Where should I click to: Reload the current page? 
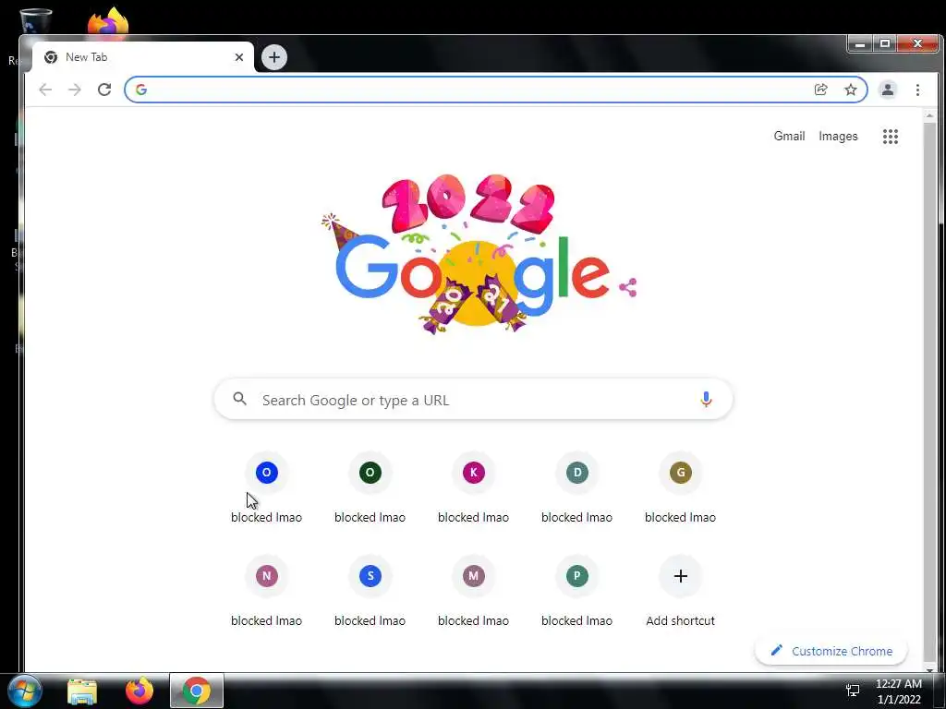coord(104,90)
